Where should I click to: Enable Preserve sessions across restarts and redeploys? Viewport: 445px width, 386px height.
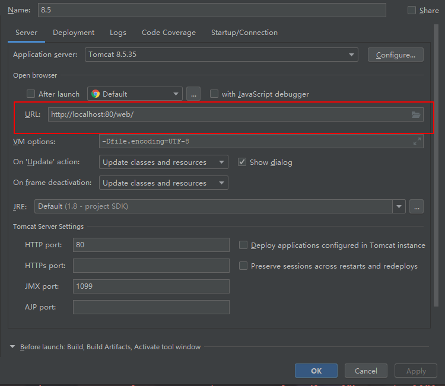(243, 266)
